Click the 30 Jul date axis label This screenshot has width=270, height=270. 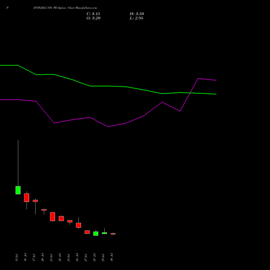coord(112,257)
